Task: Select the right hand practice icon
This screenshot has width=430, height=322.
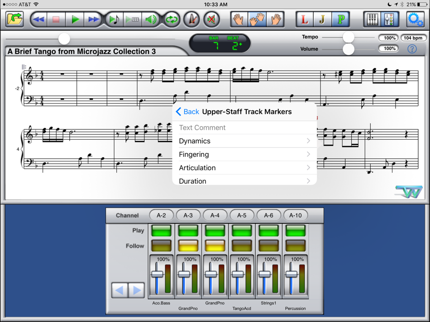Action: click(x=275, y=19)
